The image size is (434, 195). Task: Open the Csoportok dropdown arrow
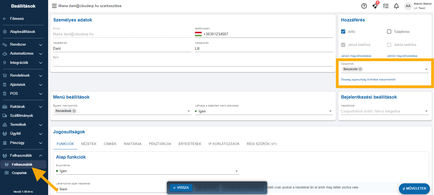[426, 70]
